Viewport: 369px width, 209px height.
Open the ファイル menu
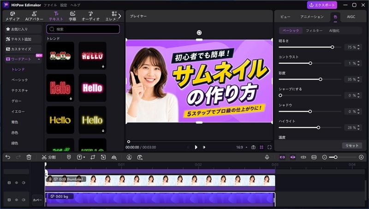click(x=50, y=5)
